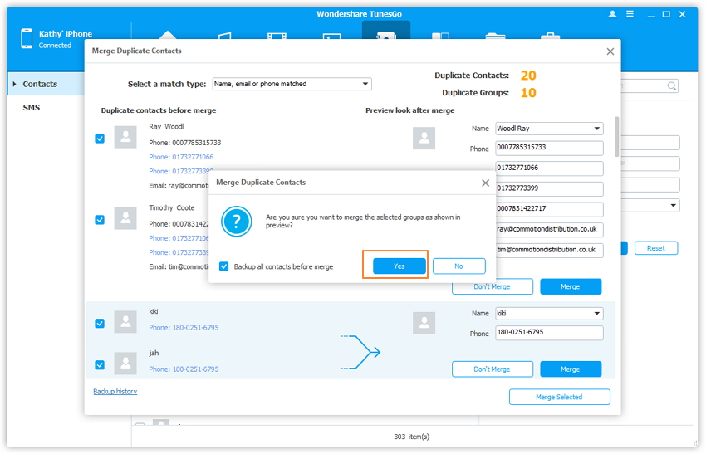Open the Home tab icon in top toolbar
Viewport: 706px width, 454px height.
click(168, 36)
